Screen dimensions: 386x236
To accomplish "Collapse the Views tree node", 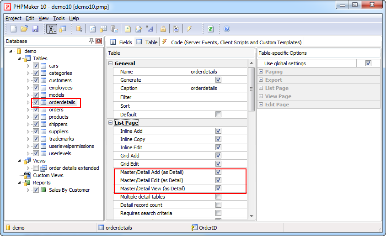I will pos(19,161).
